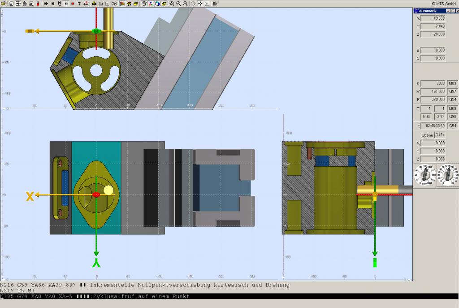Image resolution: width=459 pixels, height=308 pixels.
Task: Click the time field 02:46:30:39
Action: coord(433,126)
